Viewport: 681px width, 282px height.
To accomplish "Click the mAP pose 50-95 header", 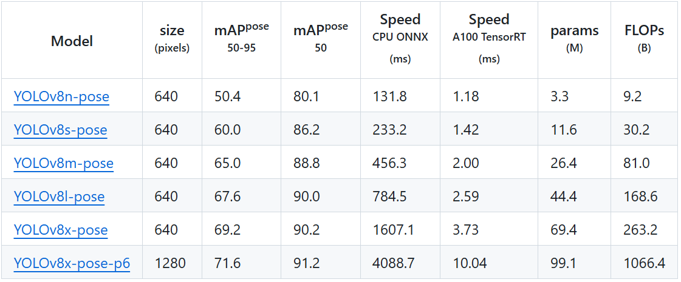I will pos(241,38).
